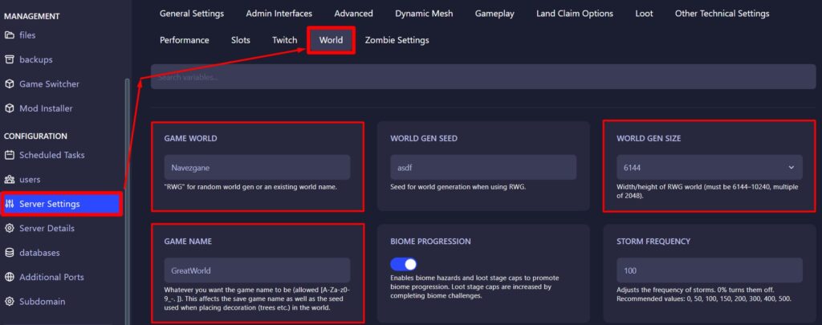Click the Additional Ports globe icon
822x325 pixels.
pyautogui.click(x=10, y=278)
